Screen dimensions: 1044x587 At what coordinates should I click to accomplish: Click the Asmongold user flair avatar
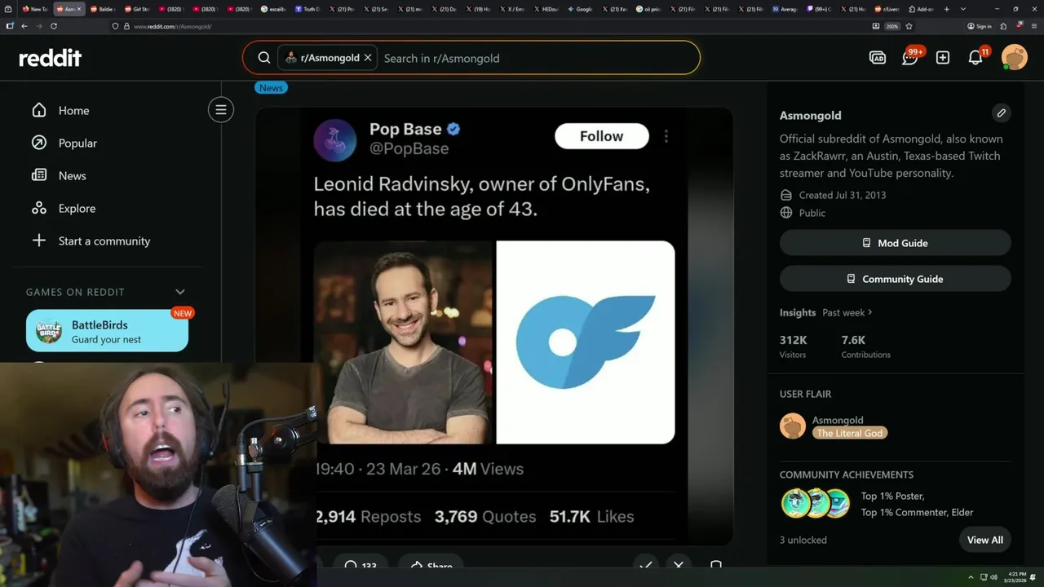tap(793, 426)
